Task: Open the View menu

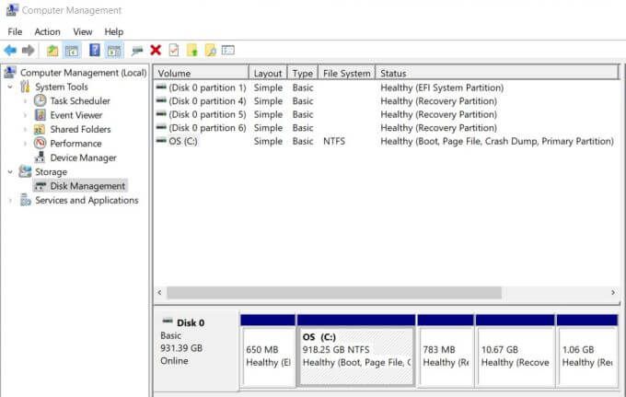Action: pos(82,31)
